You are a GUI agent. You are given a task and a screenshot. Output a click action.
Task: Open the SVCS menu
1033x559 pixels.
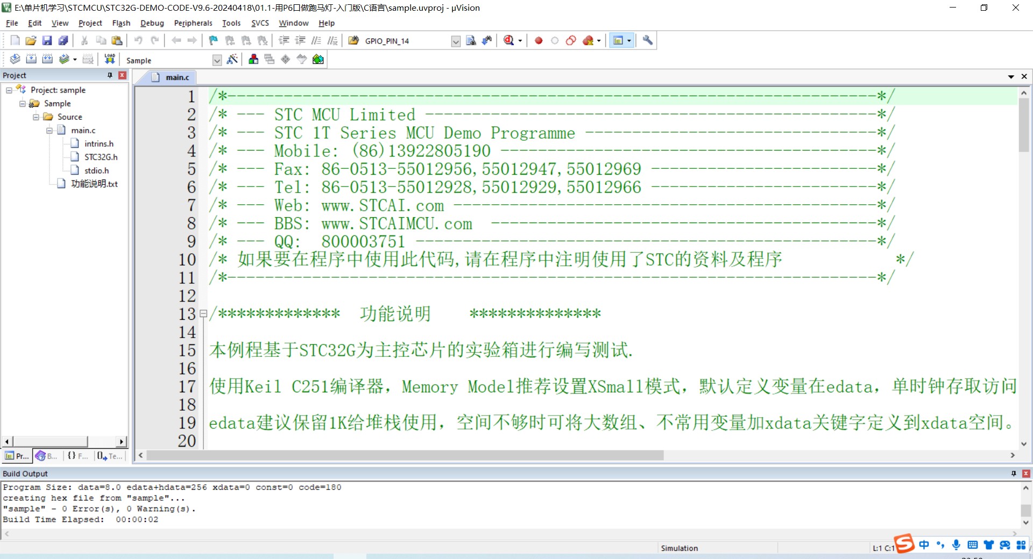pos(260,23)
